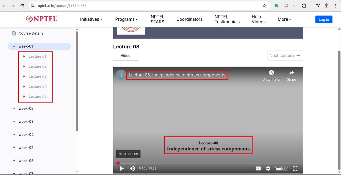Share the video via arrow icon

pos(292,73)
